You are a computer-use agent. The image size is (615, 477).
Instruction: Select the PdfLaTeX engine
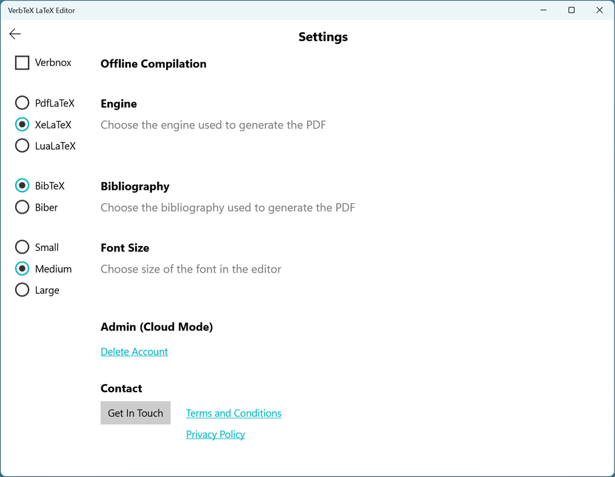[x=22, y=102]
